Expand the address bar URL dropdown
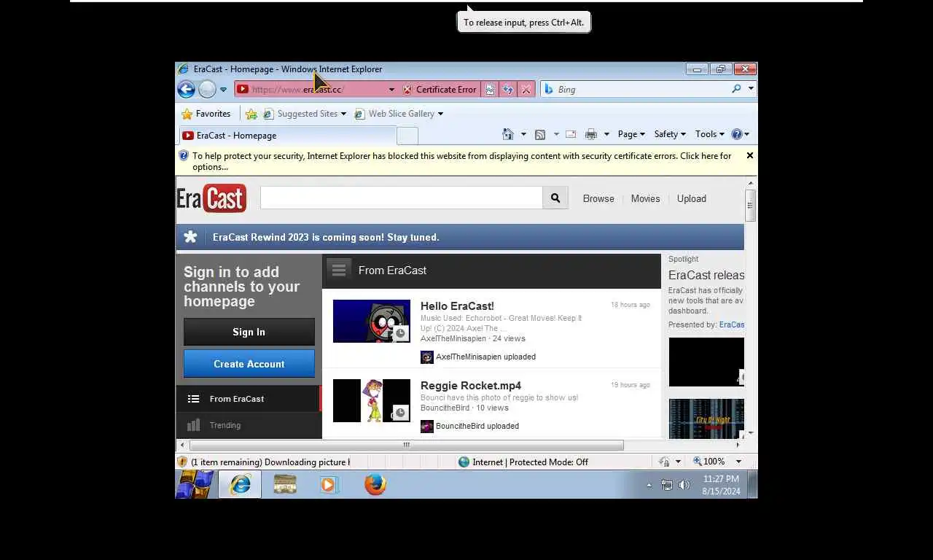This screenshot has width=933, height=560. coord(391,90)
